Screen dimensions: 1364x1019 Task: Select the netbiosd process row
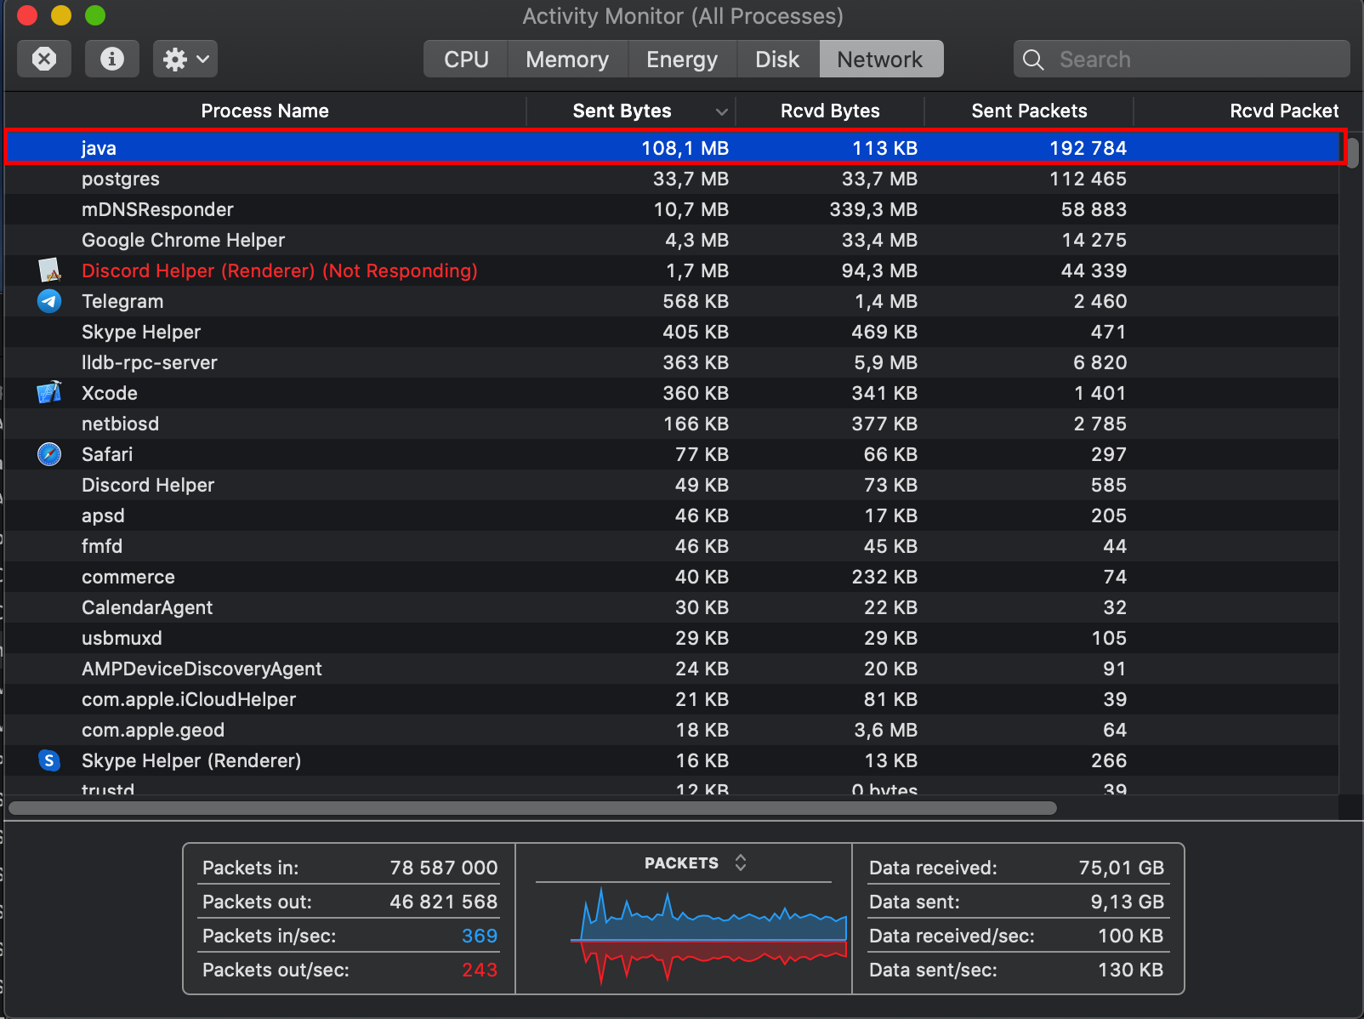672,424
